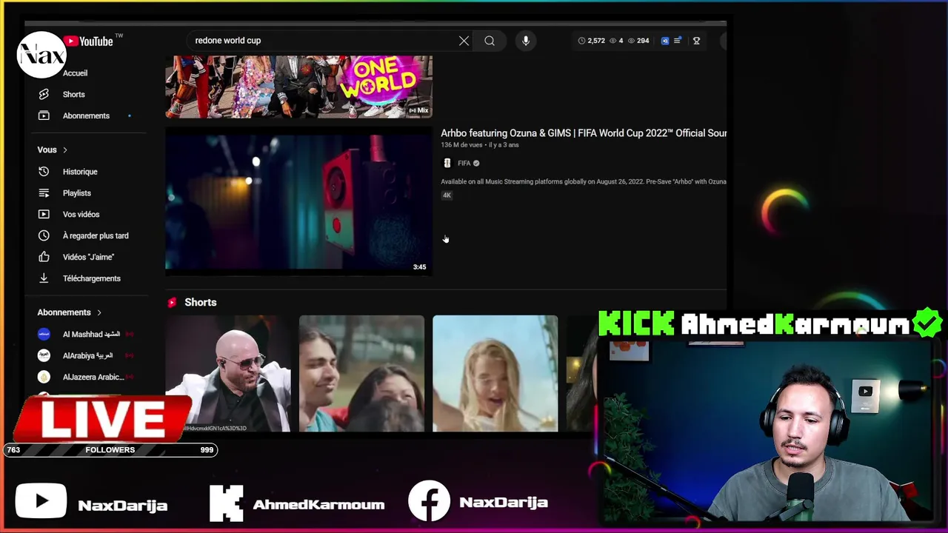The image size is (948, 533).
Task: Open AlArabiya subscription channel
Action: [x=87, y=355]
